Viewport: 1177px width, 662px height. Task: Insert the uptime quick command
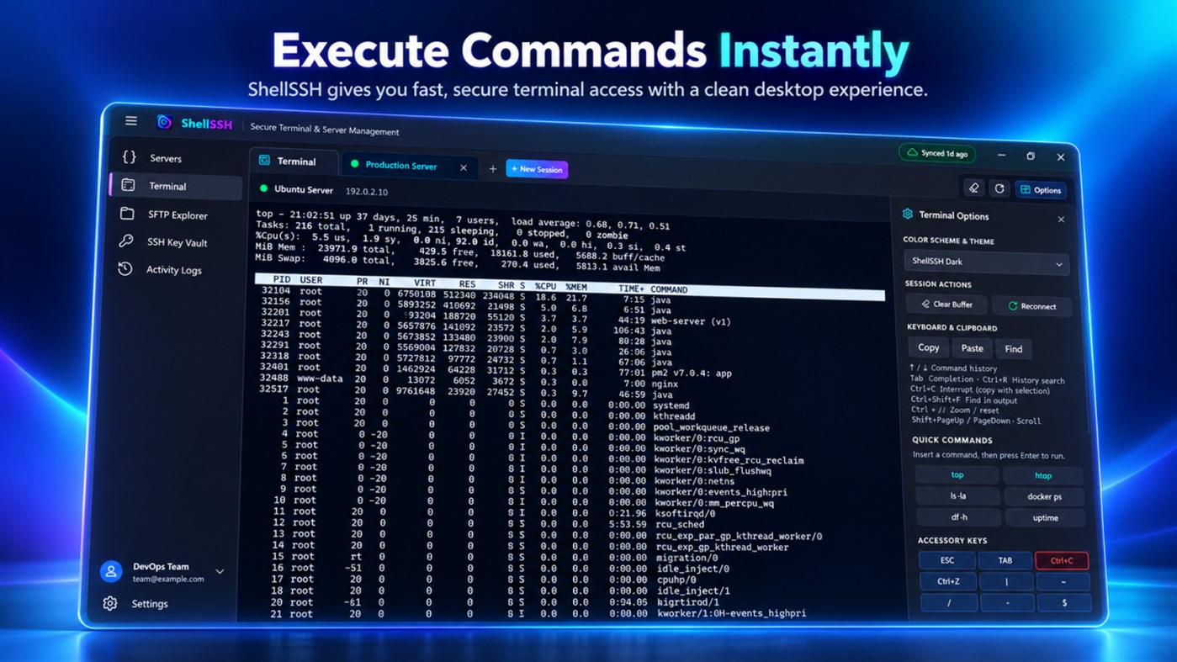(1045, 518)
